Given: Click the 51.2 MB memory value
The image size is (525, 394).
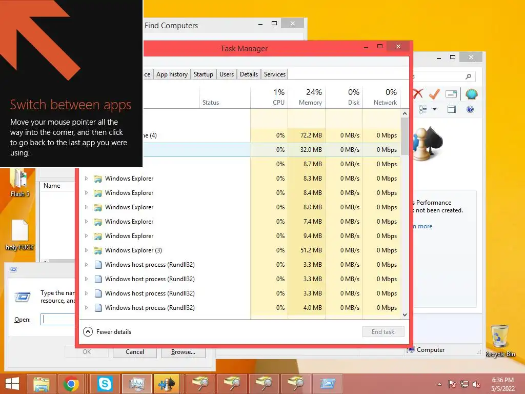Looking at the screenshot, I should (x=311, y=250).
